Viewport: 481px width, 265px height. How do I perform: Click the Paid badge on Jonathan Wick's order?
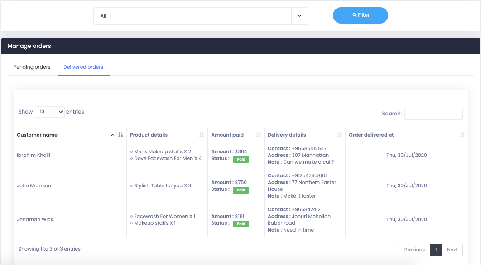click(241, 223)
